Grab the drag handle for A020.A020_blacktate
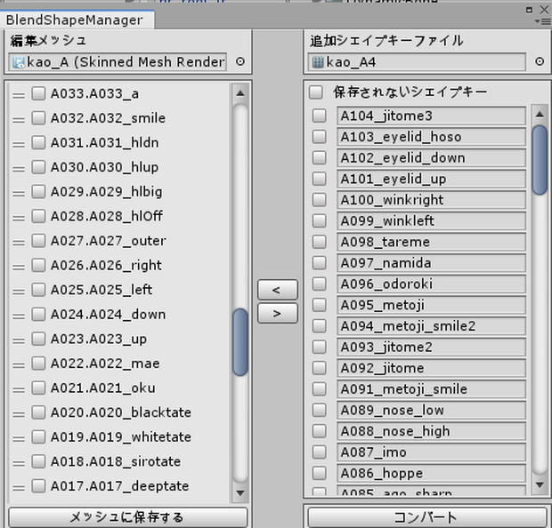The height and width of the screenshot is (528, 552). [x=19, y=414]
